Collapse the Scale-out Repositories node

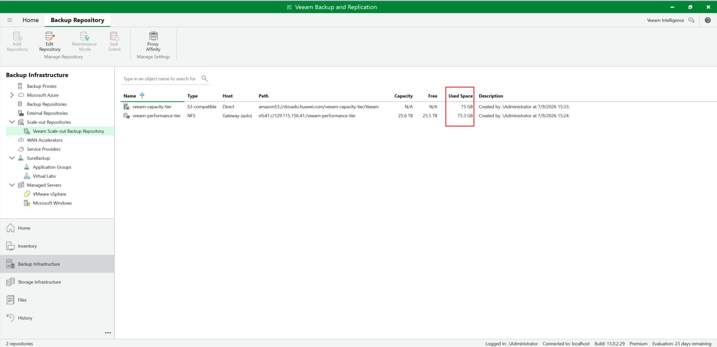point(12,122)
